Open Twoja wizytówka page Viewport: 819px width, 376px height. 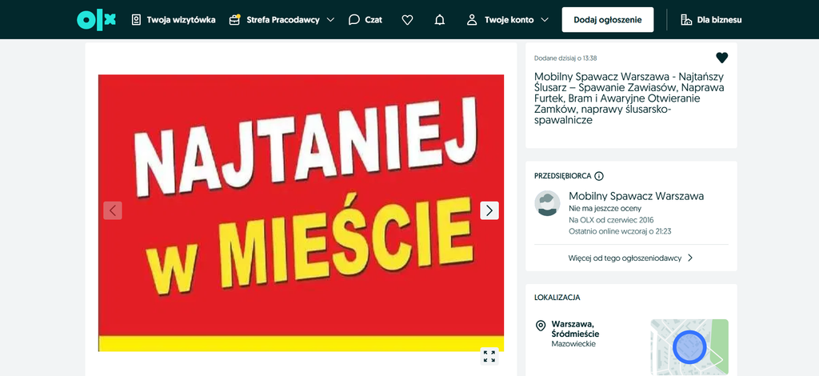point(173,20)
